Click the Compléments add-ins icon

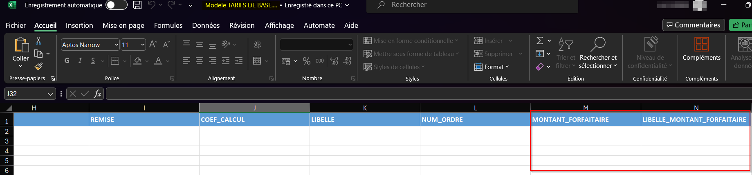click(x=701, y=44)
